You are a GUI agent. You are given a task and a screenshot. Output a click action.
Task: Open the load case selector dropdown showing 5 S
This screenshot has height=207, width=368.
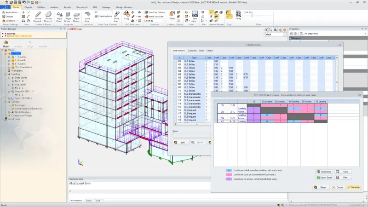[103, 12]
